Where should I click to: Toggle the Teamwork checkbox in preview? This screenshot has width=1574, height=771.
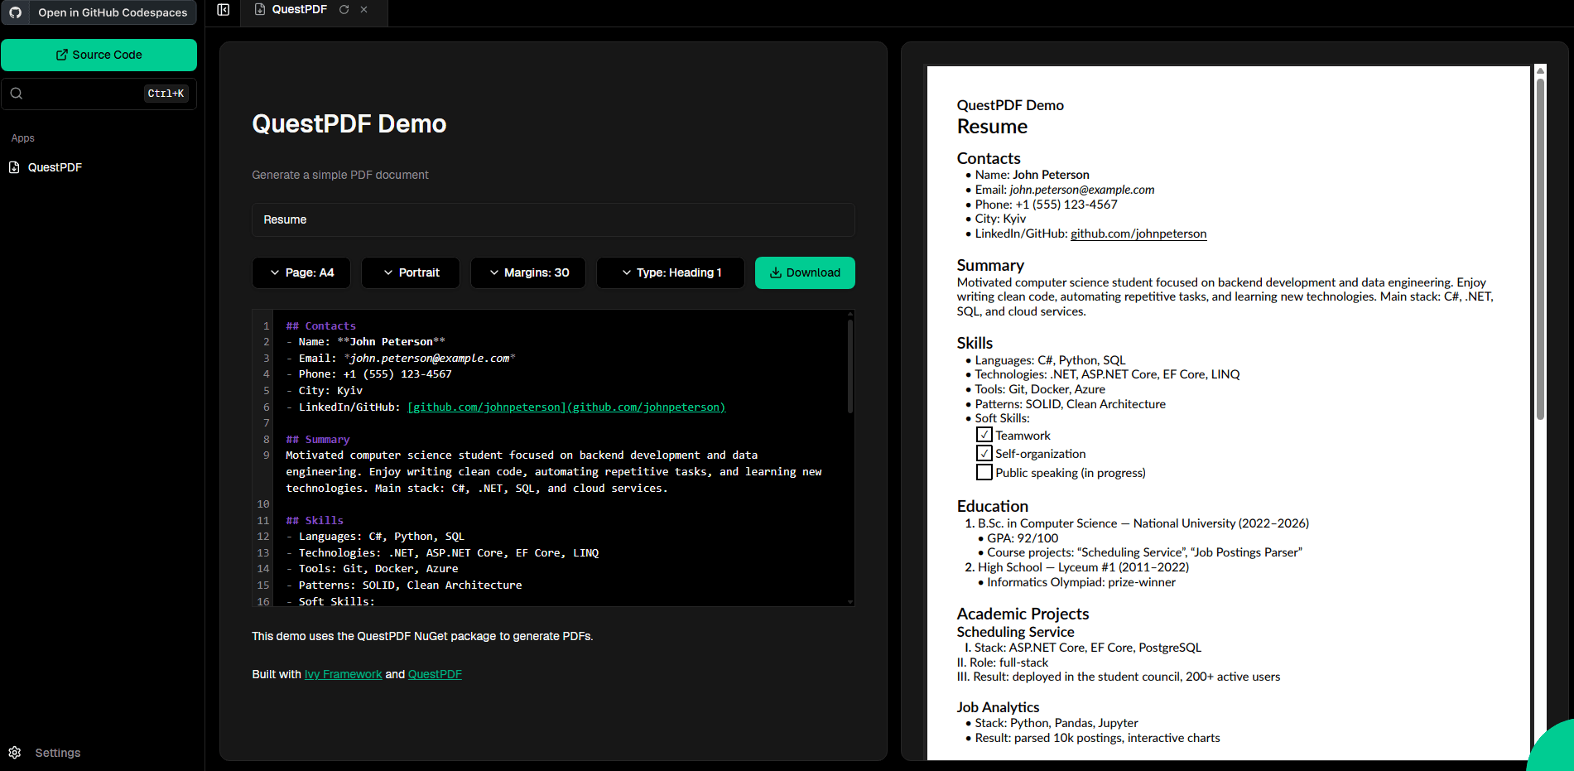(984, 435)
